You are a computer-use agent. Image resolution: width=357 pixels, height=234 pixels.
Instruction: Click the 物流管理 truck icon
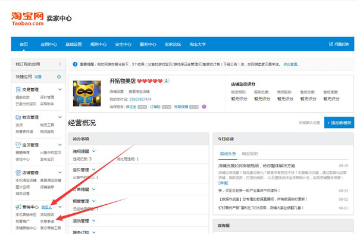(18, 117)
